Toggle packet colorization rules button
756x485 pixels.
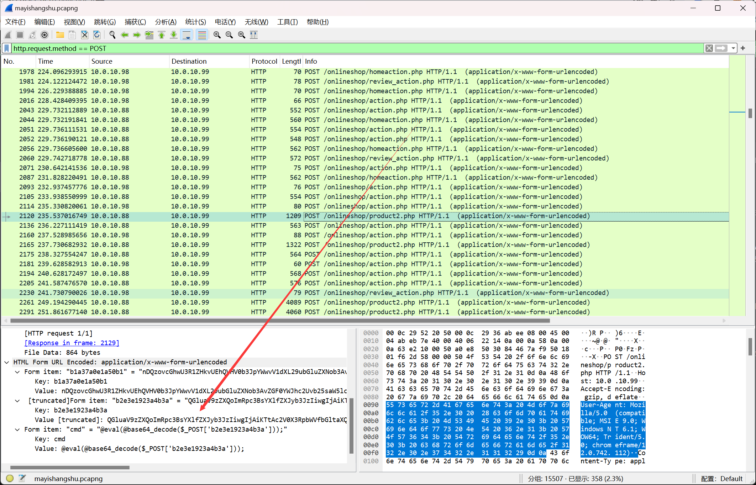point(202,35)
